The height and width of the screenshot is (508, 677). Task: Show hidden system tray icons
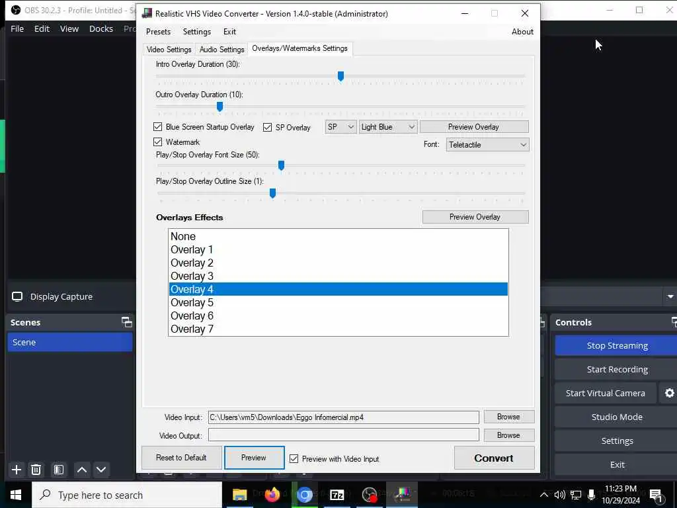[x=544, y=495]
